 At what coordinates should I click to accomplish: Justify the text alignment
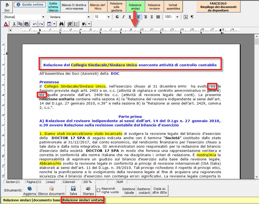(158, 17)
